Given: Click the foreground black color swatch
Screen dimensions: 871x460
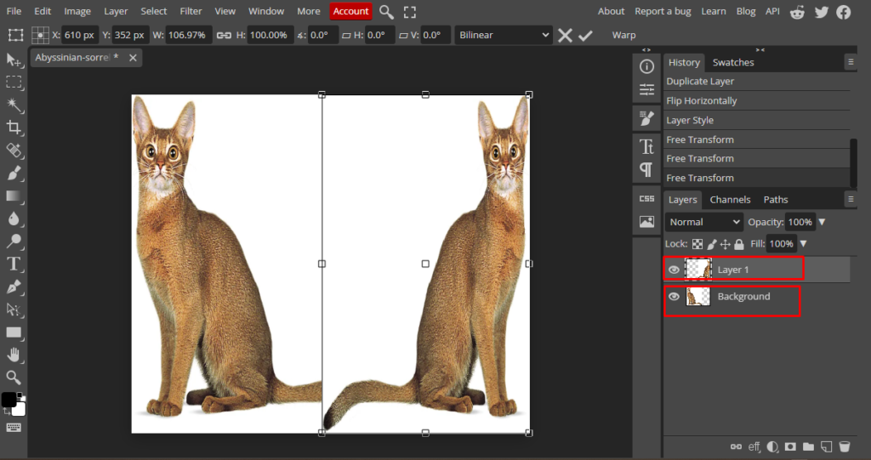Looking at the screenshot, I should click(9, 399).
